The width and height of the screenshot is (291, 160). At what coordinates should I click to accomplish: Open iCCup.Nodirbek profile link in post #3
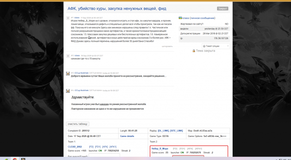tap(81, 73)
